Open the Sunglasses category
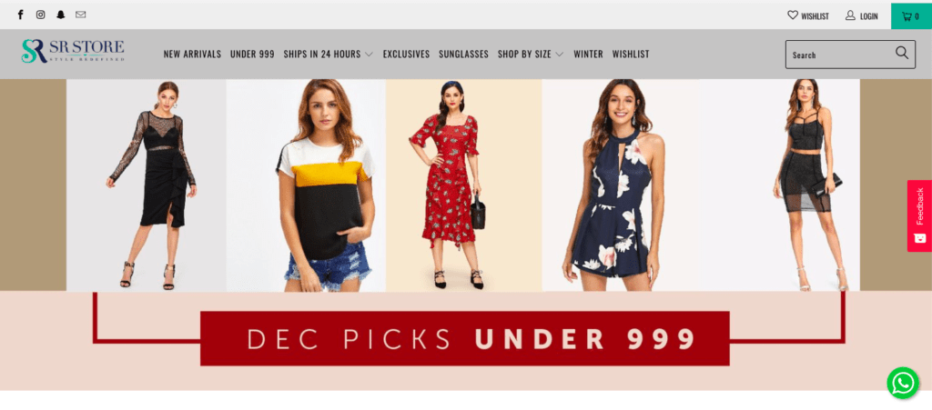 point(463,54)
